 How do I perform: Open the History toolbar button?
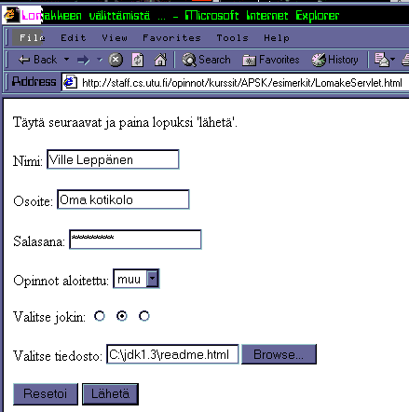[334, 60]
